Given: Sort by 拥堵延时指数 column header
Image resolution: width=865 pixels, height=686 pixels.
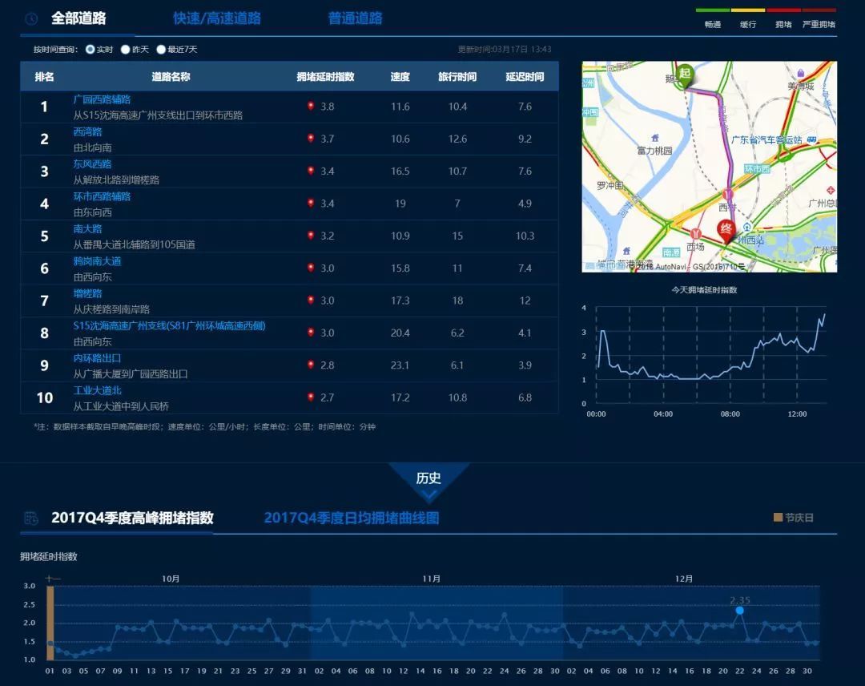Looking at the screenshot, I should click(325, 77).
